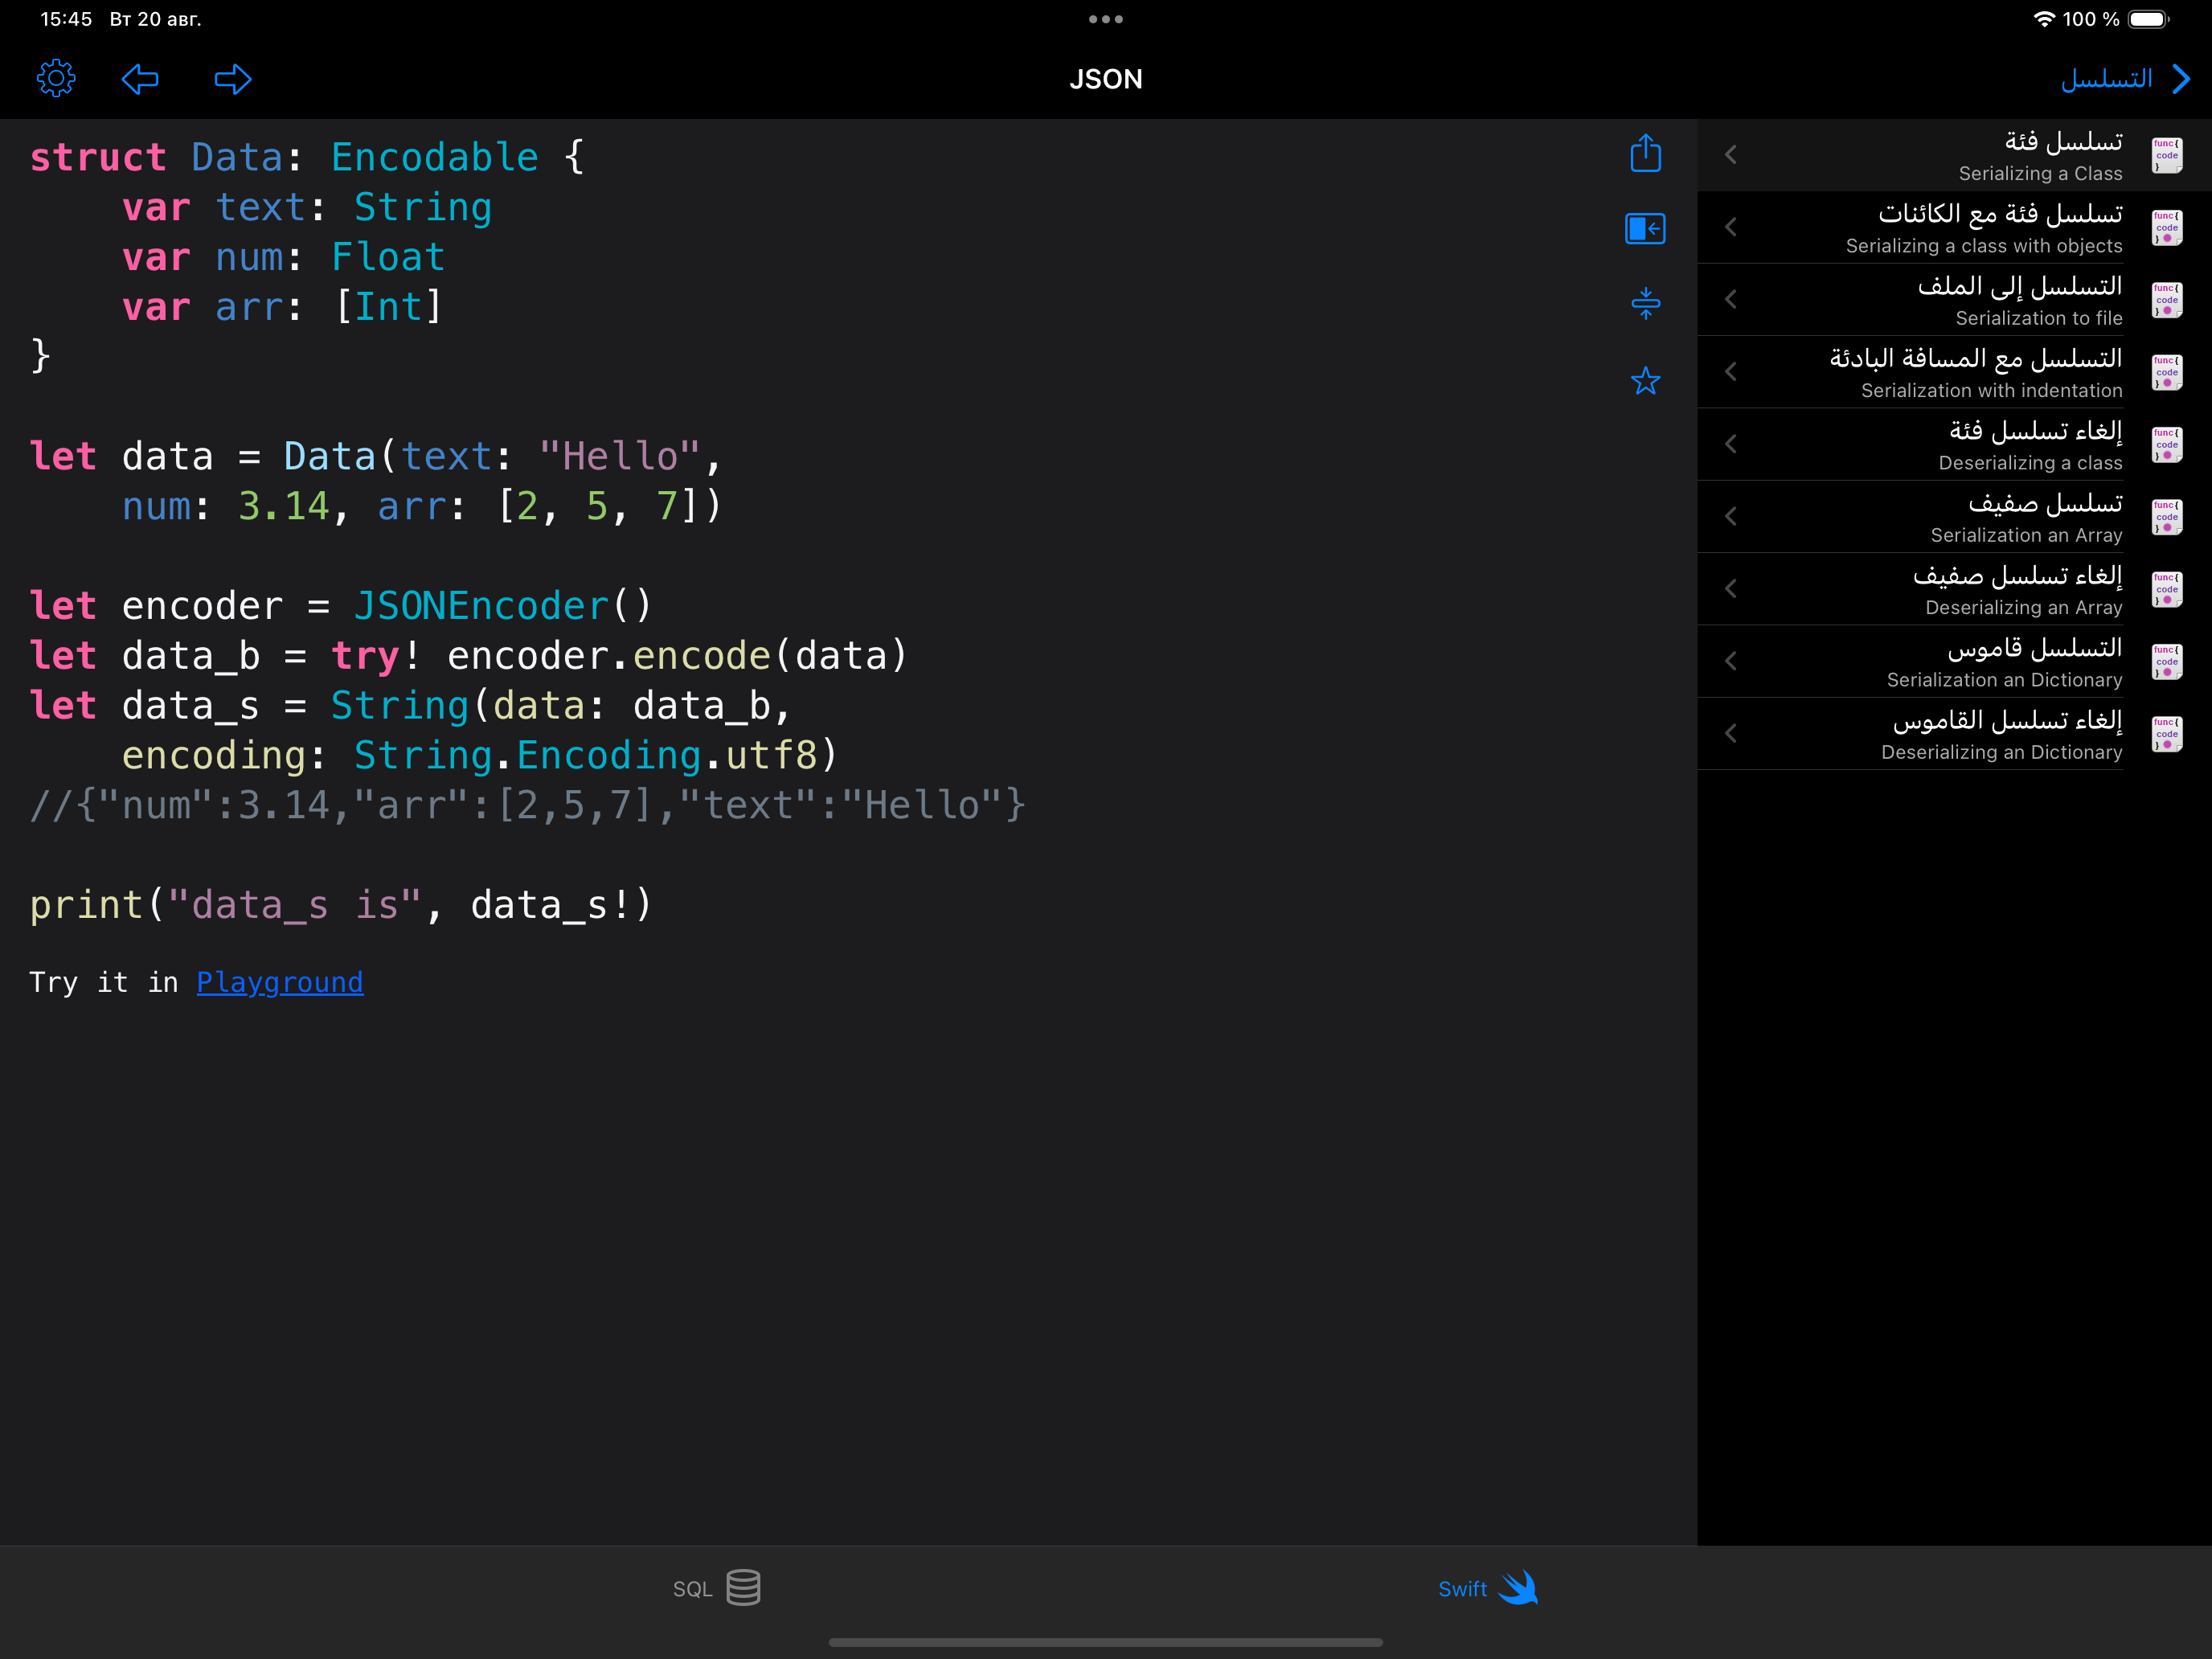Viewport: 2212px width, 1659px height.
Task: Tap the Swift bird icon
Action: coord(1518,1588)
